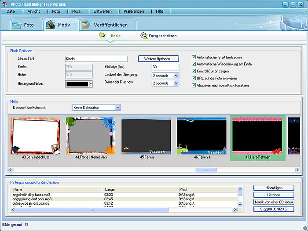Open the Entwerfen menu
308x231 pixels.
tap(102, 11)
